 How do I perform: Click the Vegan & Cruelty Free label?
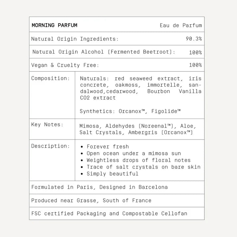click(x=65, y=65)
